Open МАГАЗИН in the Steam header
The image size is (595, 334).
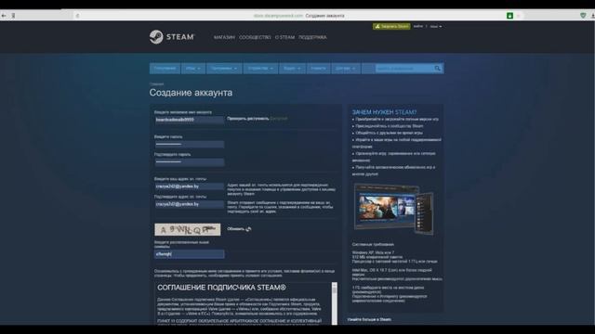click(x=224, y=37)
